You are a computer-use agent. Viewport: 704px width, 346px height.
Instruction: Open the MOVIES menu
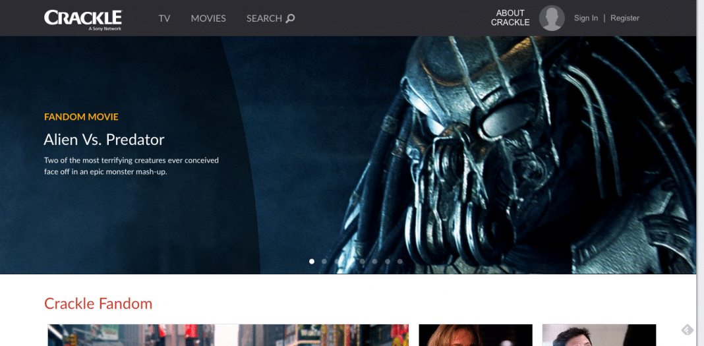tap(208, 18)
